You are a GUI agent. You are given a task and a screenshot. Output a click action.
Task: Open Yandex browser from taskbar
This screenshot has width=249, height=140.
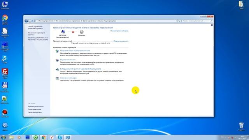52,137
